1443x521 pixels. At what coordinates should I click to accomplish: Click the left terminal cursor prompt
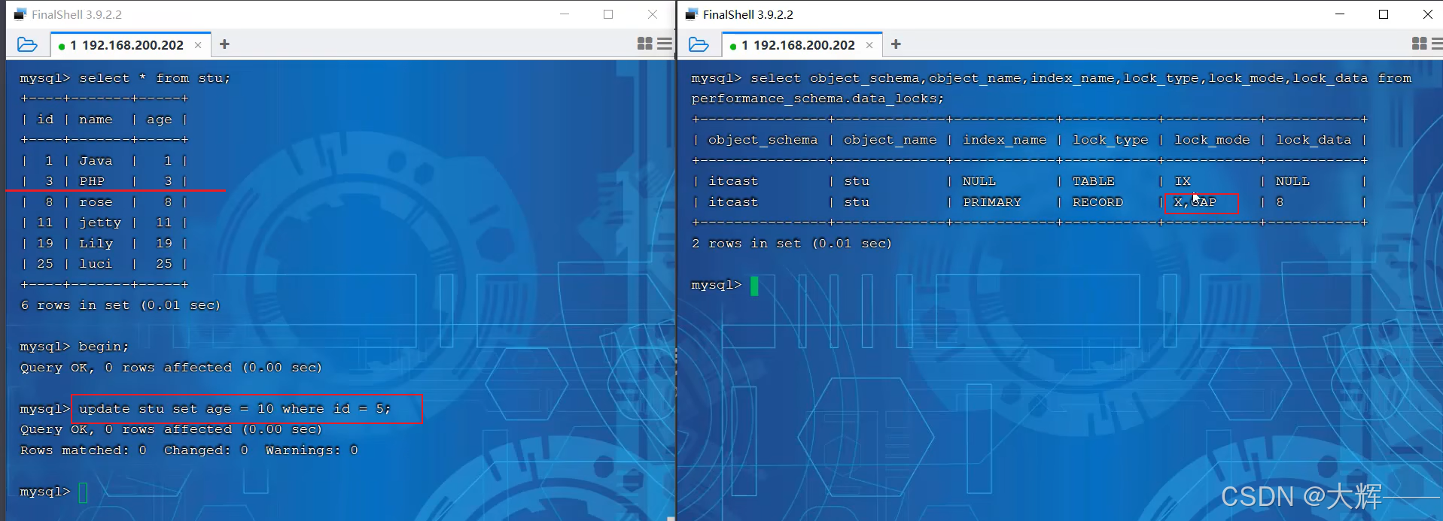pos(83,492)
